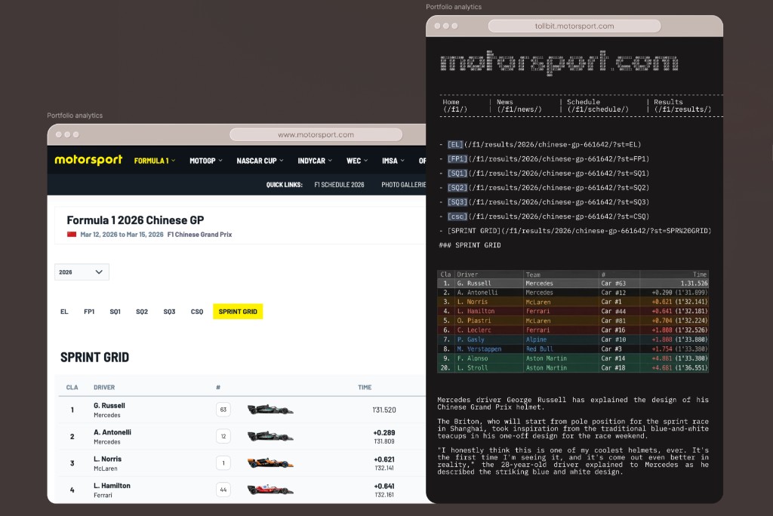Switch to the SPRINT GRID tab

tap(237, 311)
